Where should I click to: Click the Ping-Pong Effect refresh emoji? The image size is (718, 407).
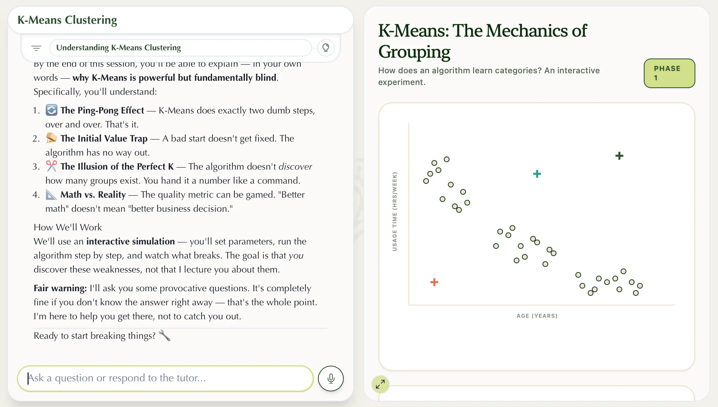(52, 110)
